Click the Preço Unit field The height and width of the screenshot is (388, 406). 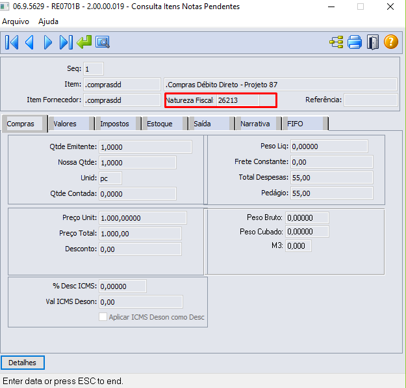[x=143, y=218]
